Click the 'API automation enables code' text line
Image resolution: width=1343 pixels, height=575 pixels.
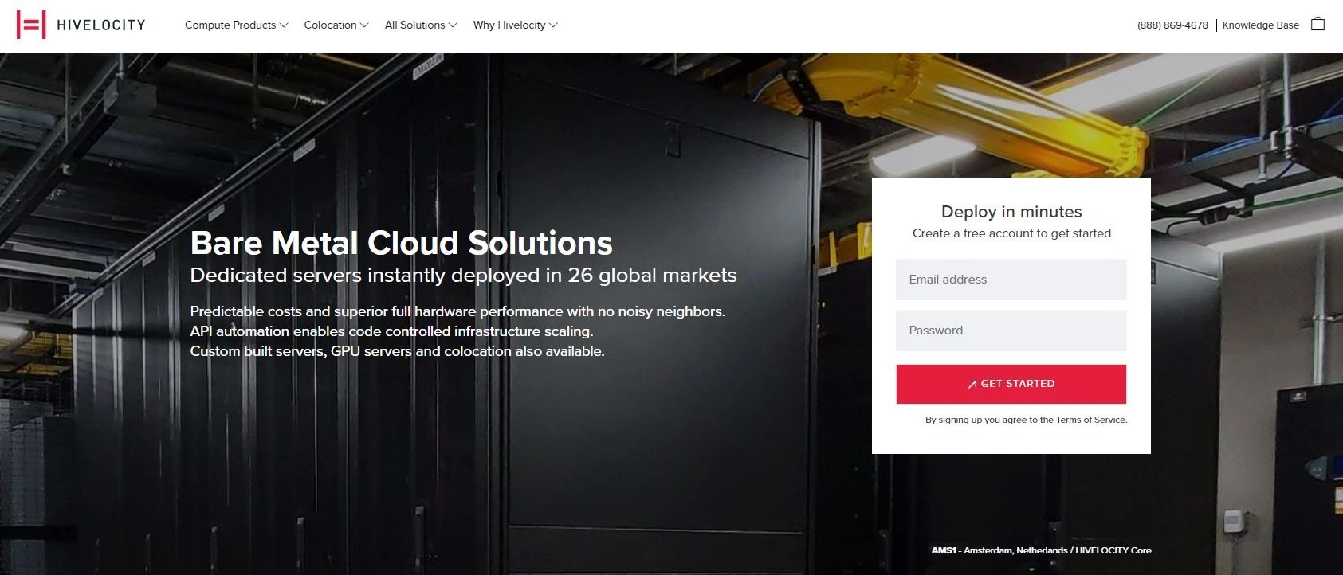(391, 331)
